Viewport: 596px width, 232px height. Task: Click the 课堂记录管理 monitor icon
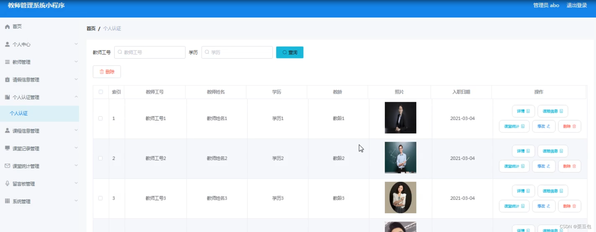tap(7, 148)
